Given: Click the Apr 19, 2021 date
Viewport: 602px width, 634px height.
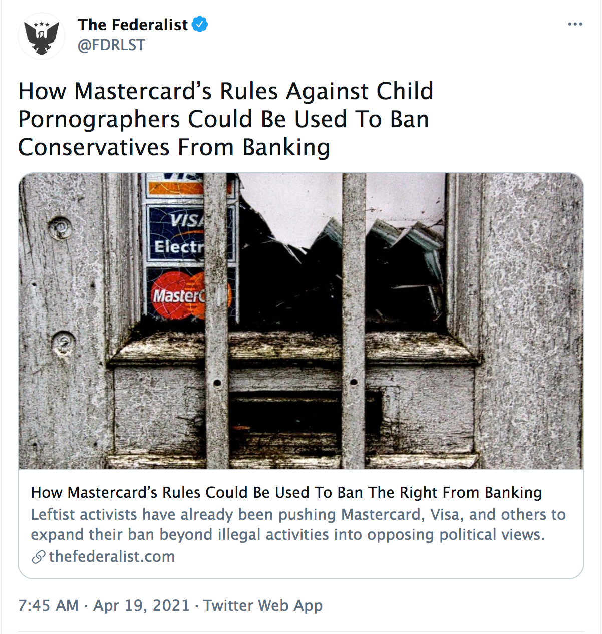Looking at the screenshot, I should point(141,605).
